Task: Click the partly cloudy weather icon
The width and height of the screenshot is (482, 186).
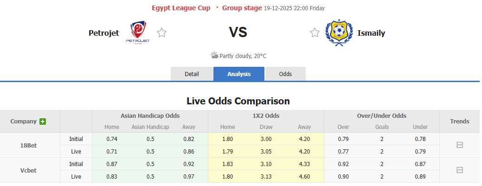Action: tap(214, 56)
